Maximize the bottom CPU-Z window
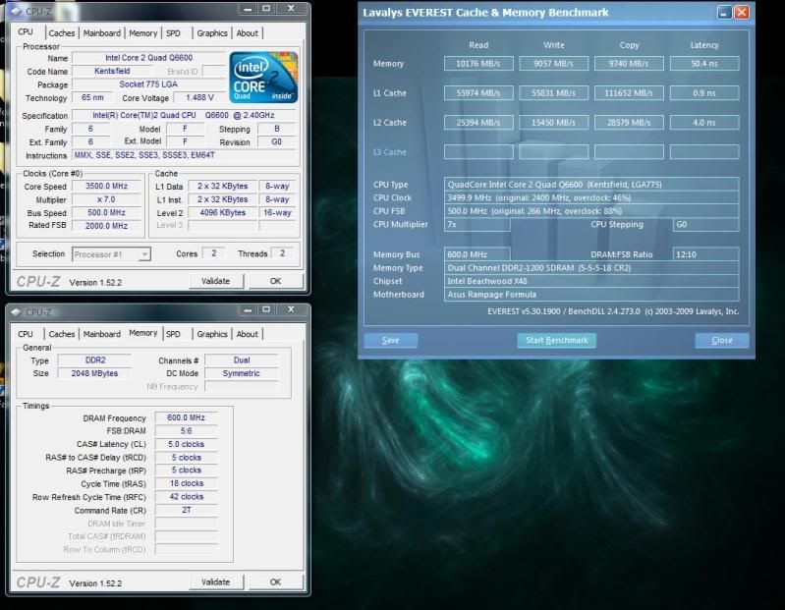 (x=267, y=310)
